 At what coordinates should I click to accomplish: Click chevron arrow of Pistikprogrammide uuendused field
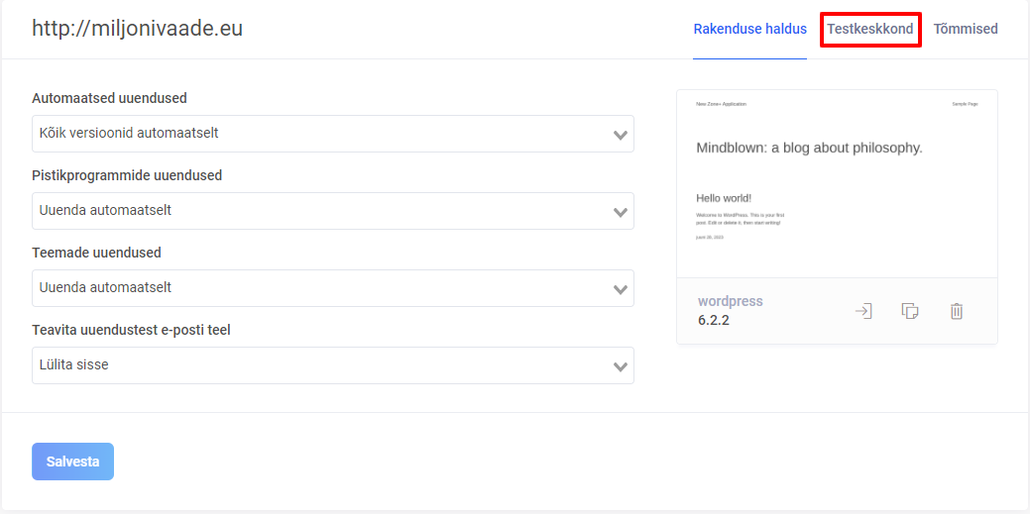click(x=621, y=211)
